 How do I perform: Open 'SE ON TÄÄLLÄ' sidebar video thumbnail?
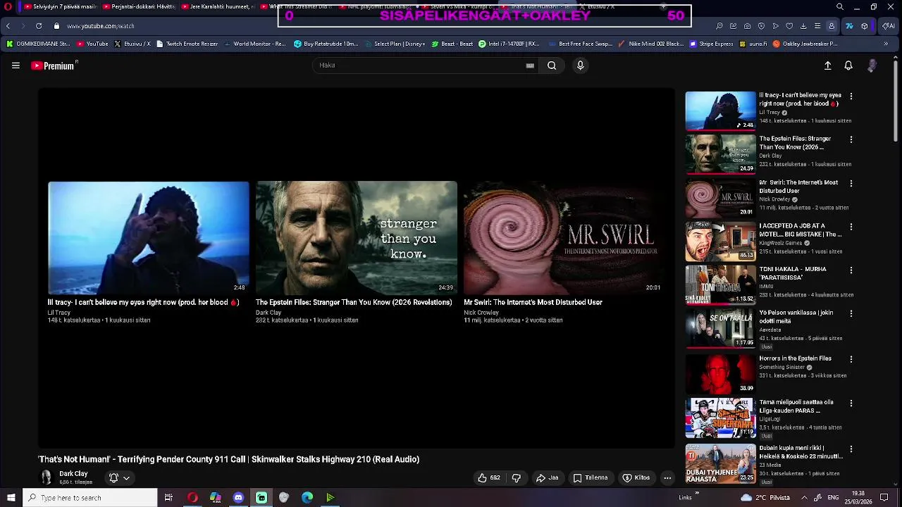click(720, 328)
